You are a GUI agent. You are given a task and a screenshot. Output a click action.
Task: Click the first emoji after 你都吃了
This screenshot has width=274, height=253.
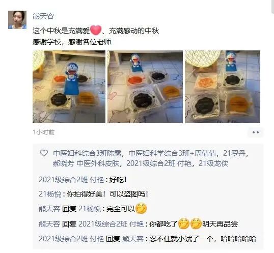click(x=183, y=223)
